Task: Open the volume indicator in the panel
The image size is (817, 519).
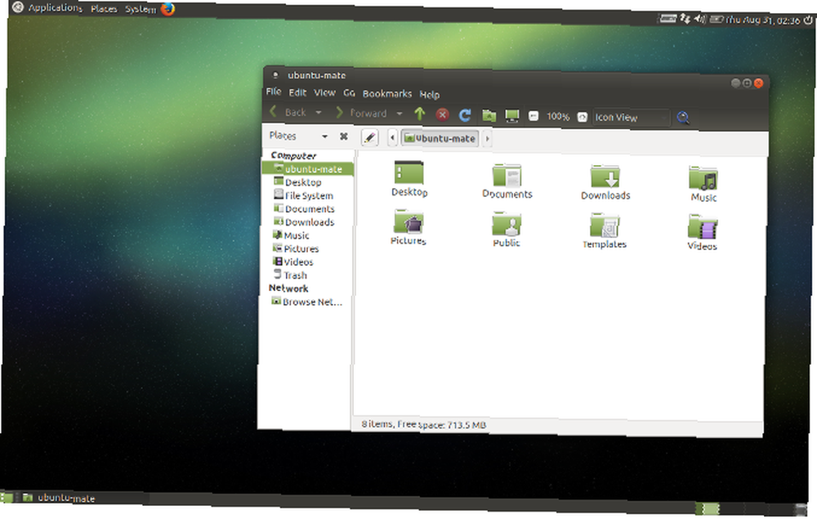Action: 700,20
